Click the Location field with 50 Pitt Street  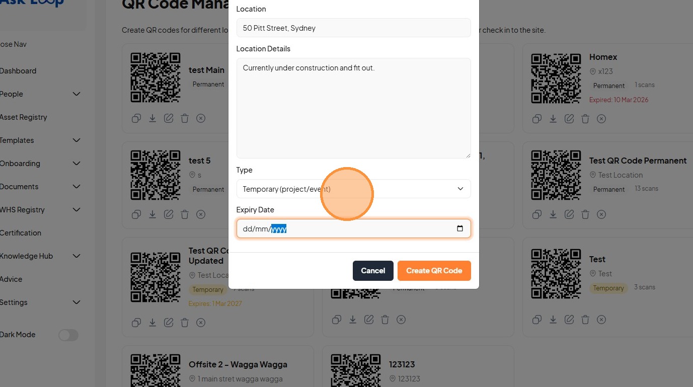(353, 28)
